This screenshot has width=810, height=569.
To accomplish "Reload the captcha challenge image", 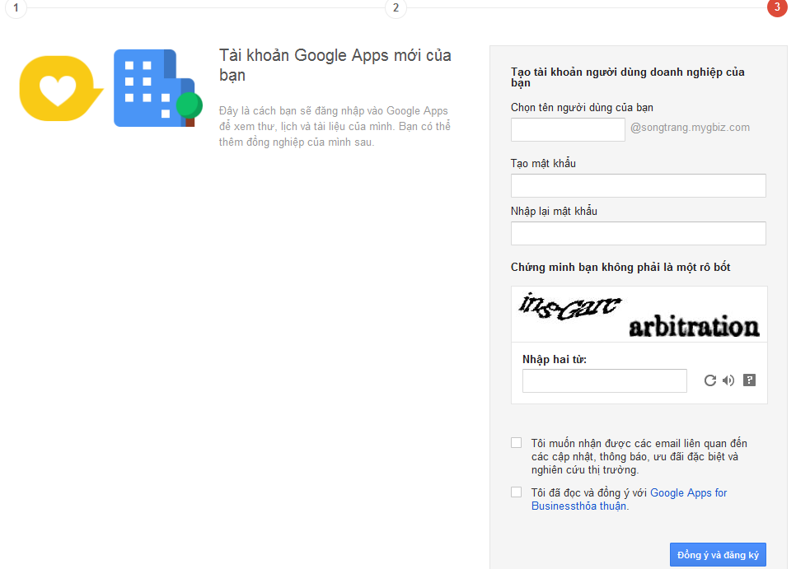I will (x=709, y=380).
